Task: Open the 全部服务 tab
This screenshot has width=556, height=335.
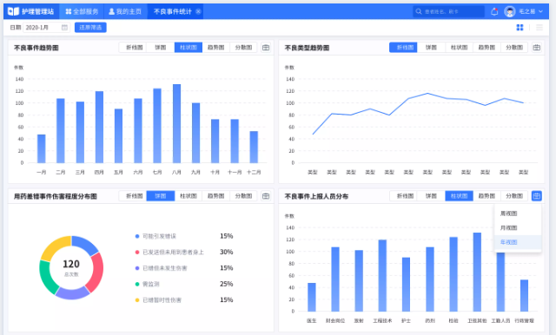Action: [82, 11]
